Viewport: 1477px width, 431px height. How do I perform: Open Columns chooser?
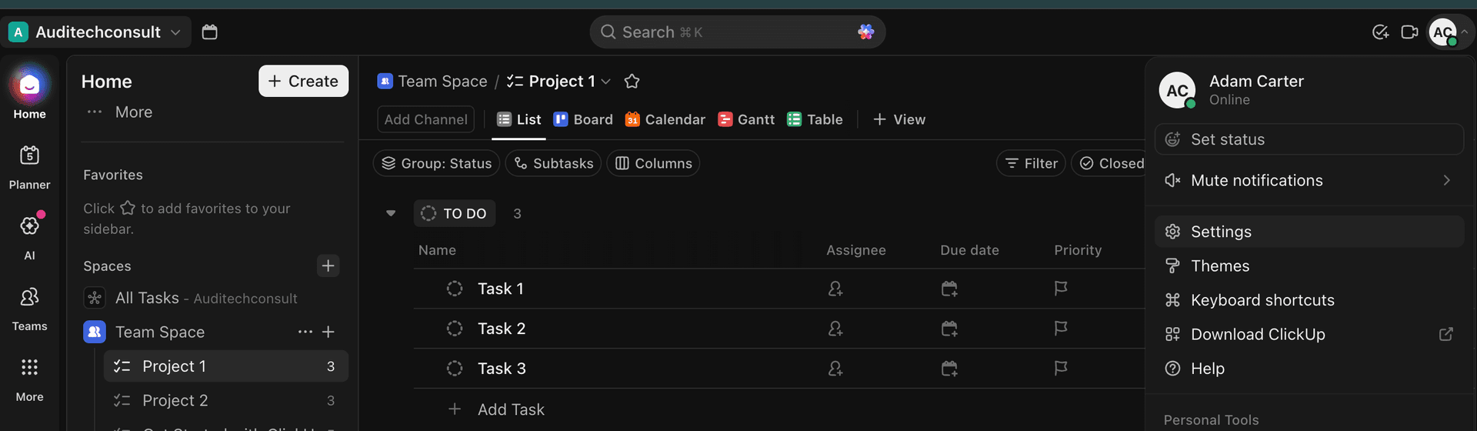[653, 163]
